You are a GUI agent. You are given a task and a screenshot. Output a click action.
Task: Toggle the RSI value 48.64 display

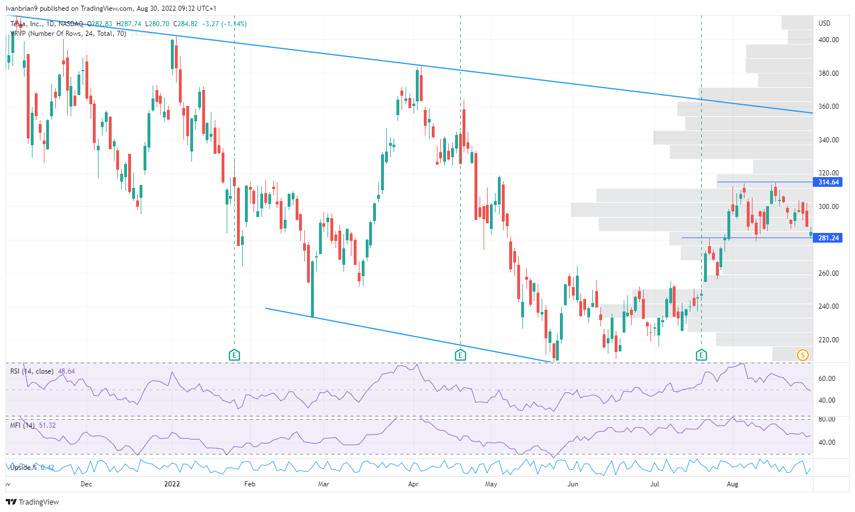click(x=67, y=371)
